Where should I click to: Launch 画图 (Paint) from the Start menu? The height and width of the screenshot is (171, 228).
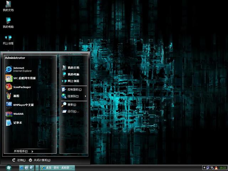16,96
